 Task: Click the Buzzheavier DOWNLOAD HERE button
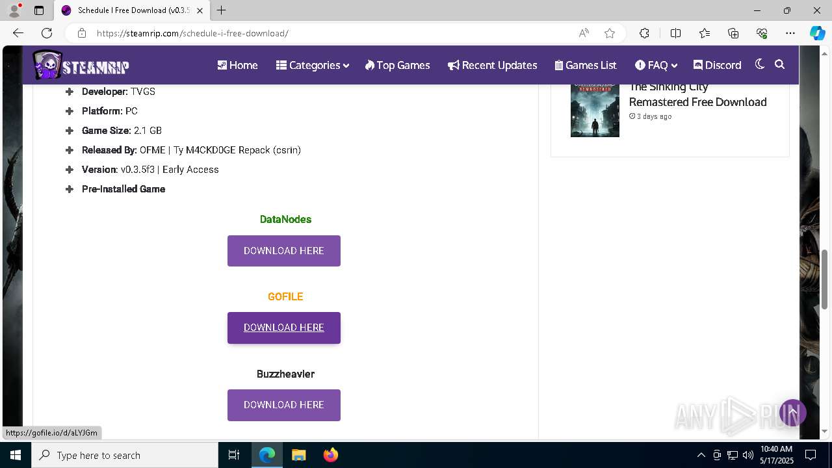pyautogui.click(x=284, y=405)
